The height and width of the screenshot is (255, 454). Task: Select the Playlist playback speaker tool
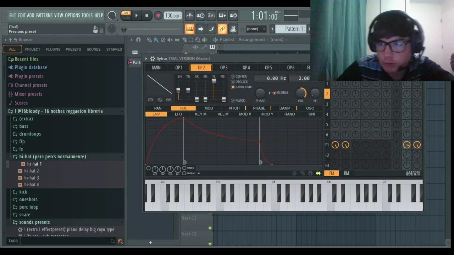click(205, 40)
